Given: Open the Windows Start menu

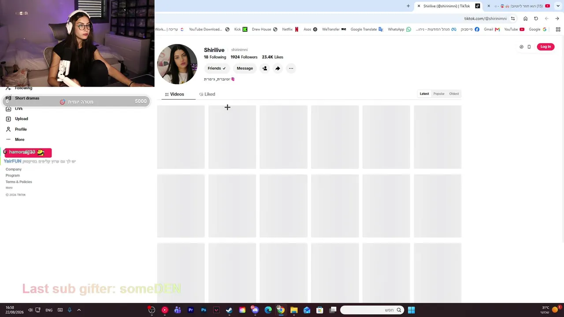Looking at the screenshot, I should (411, 310).
